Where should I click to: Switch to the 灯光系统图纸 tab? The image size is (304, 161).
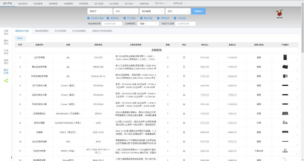(x=79, y=31)
